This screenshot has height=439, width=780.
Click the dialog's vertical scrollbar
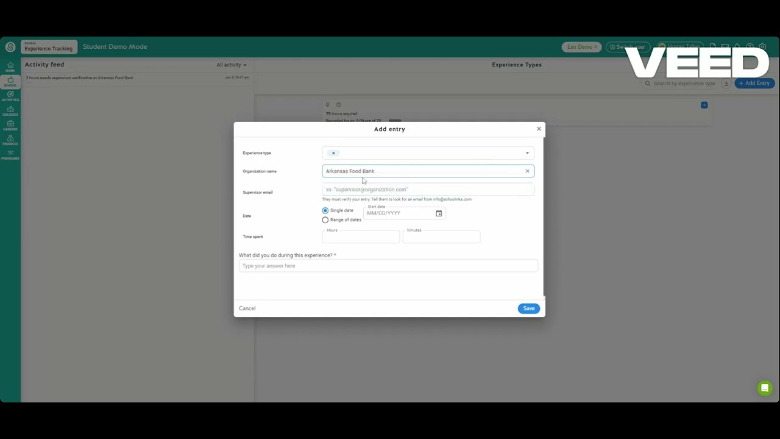[544, 216]
